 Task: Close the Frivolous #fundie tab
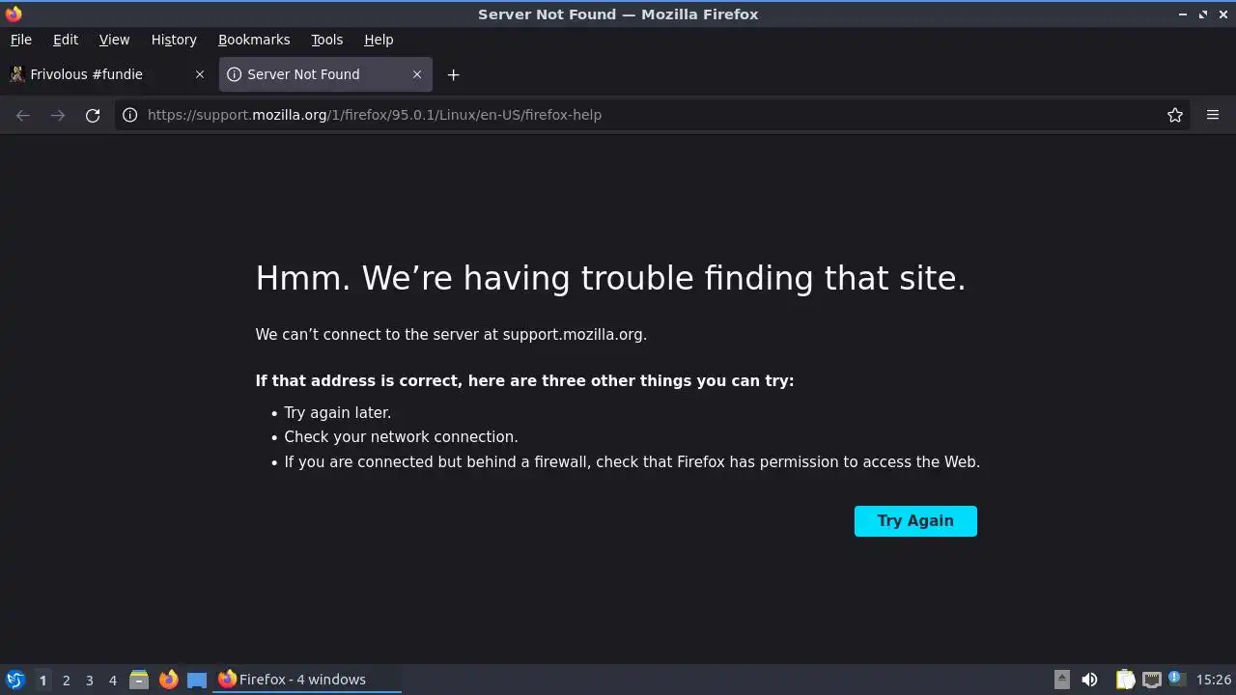point(200,74)
